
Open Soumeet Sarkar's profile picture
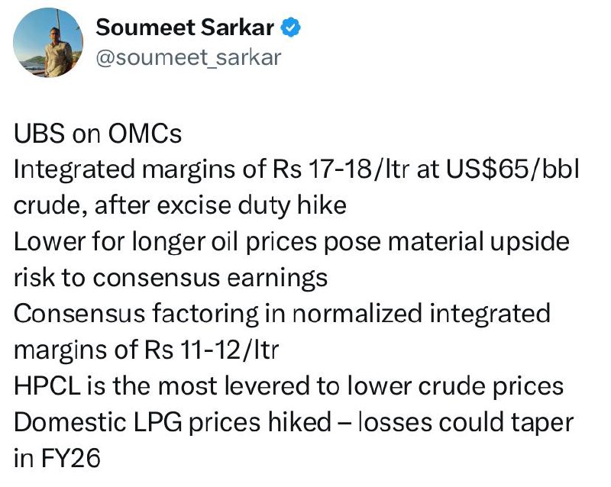(x=48, y=43)
